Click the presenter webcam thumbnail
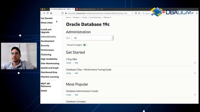 click(19, 56)
